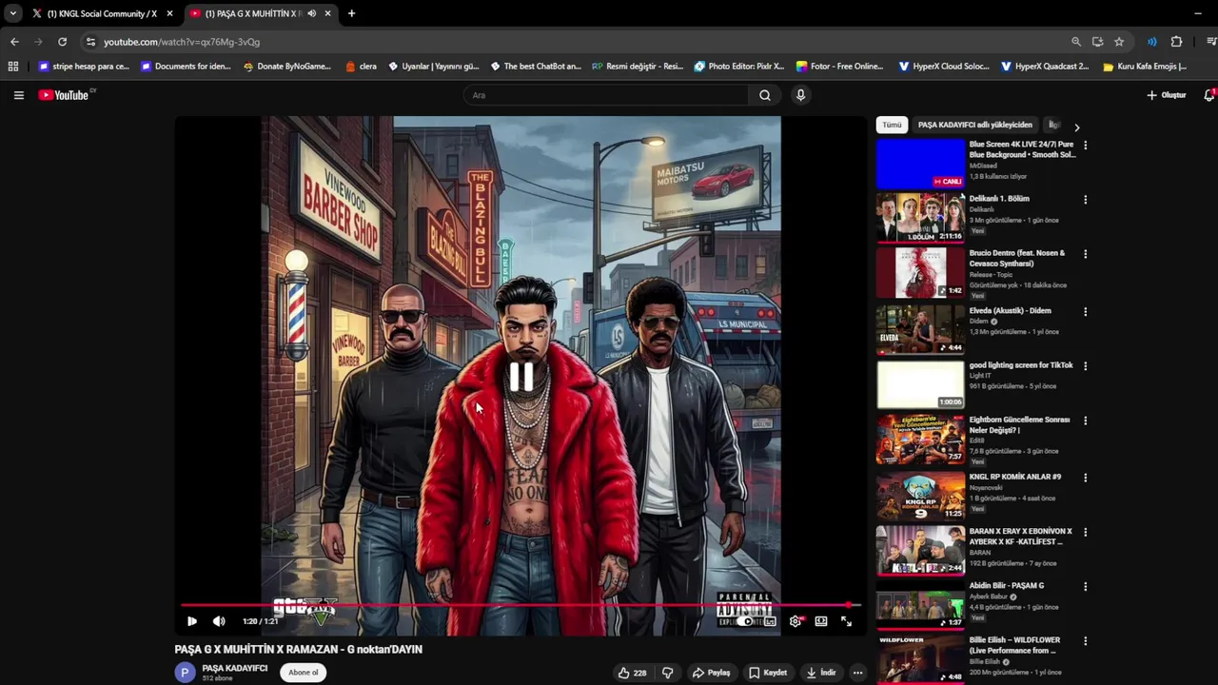Mute the YouTube tab via speaker icon

point(311,13)
